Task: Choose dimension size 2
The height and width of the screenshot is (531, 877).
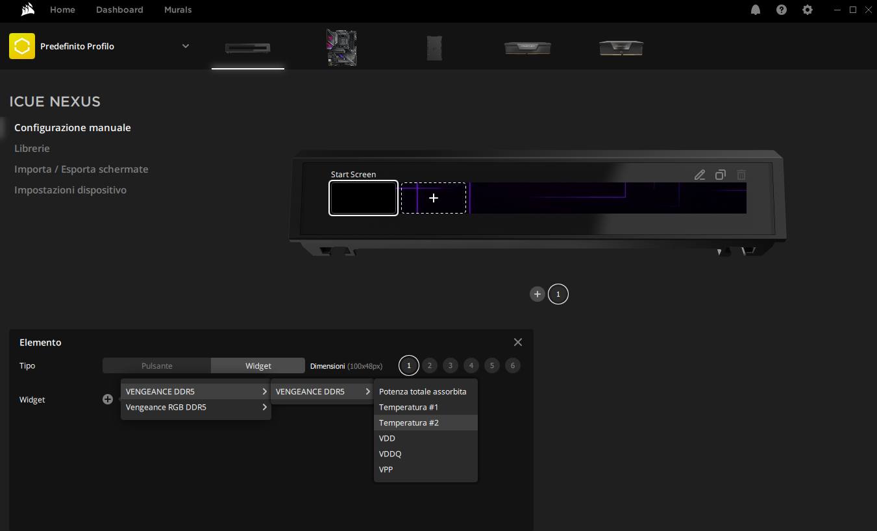Action: [430, 365]
